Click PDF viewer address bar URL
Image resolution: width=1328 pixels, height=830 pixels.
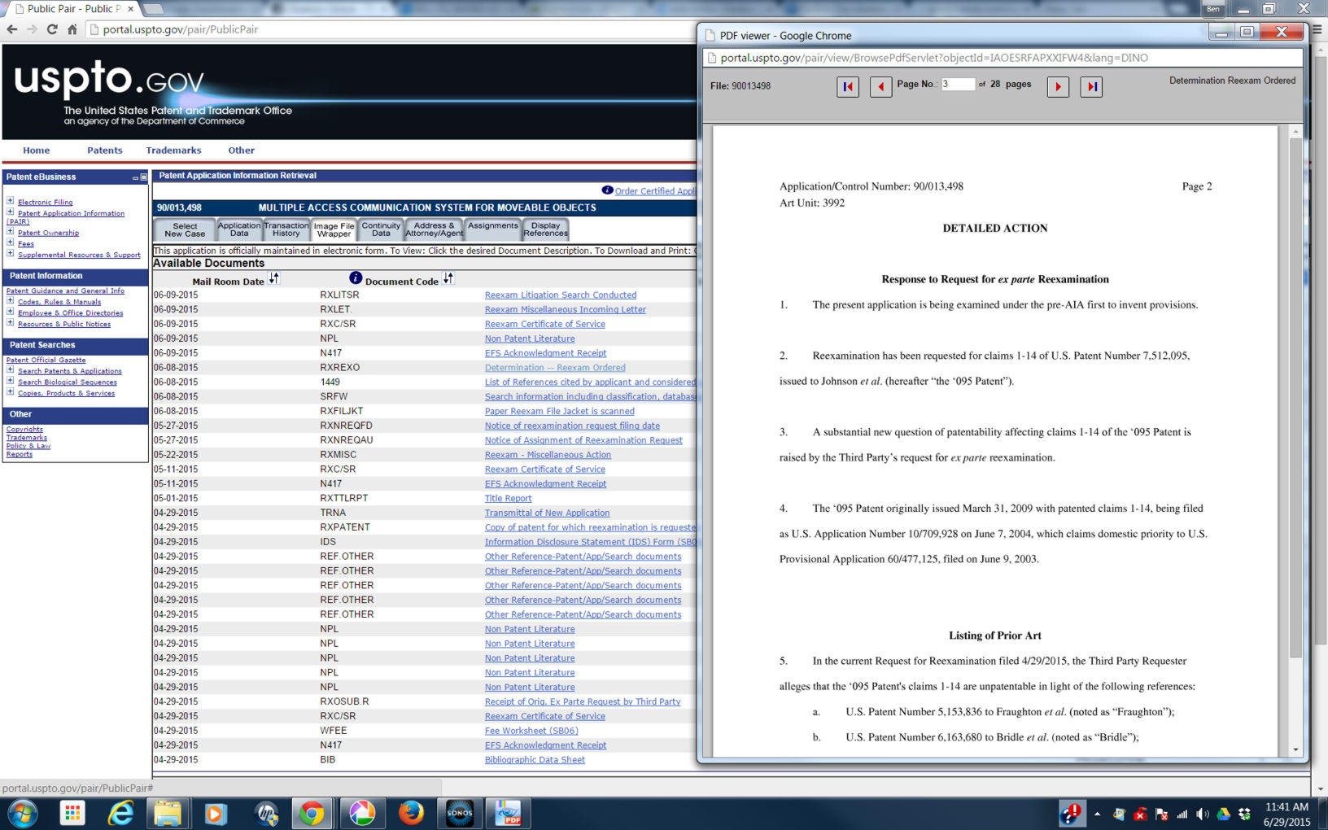[x=933, y=58]
